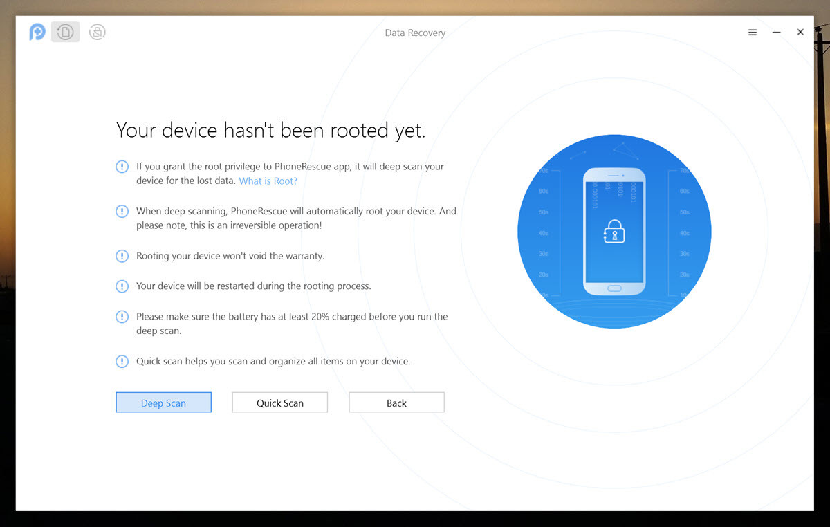Viewport: 830px width, 527px height.
Task: Select the Data Recovery mode icon
Action: (66, 32)
